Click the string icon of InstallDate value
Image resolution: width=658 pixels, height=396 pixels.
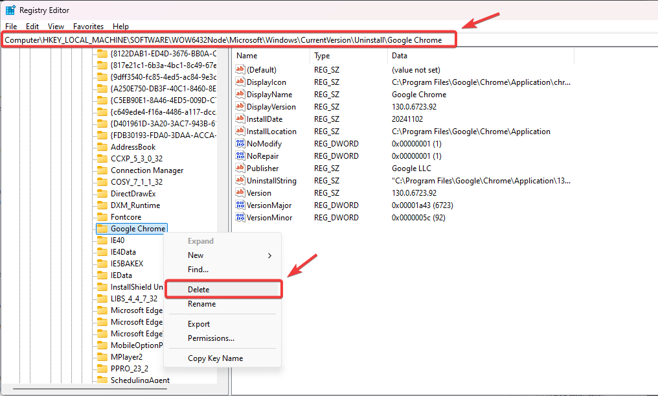[240, 119]
